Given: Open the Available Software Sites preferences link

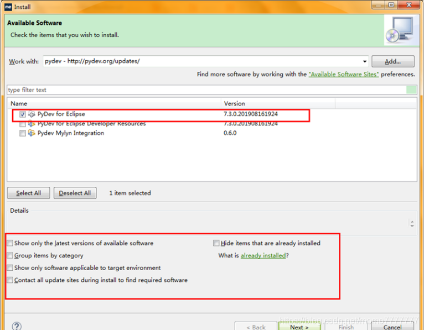Looking at the screenshot, I should click(343, 75).
